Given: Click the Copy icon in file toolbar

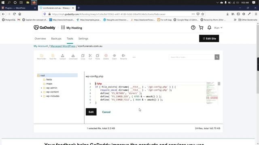Looking at the screenshot, I should click(x=83, y=57).
